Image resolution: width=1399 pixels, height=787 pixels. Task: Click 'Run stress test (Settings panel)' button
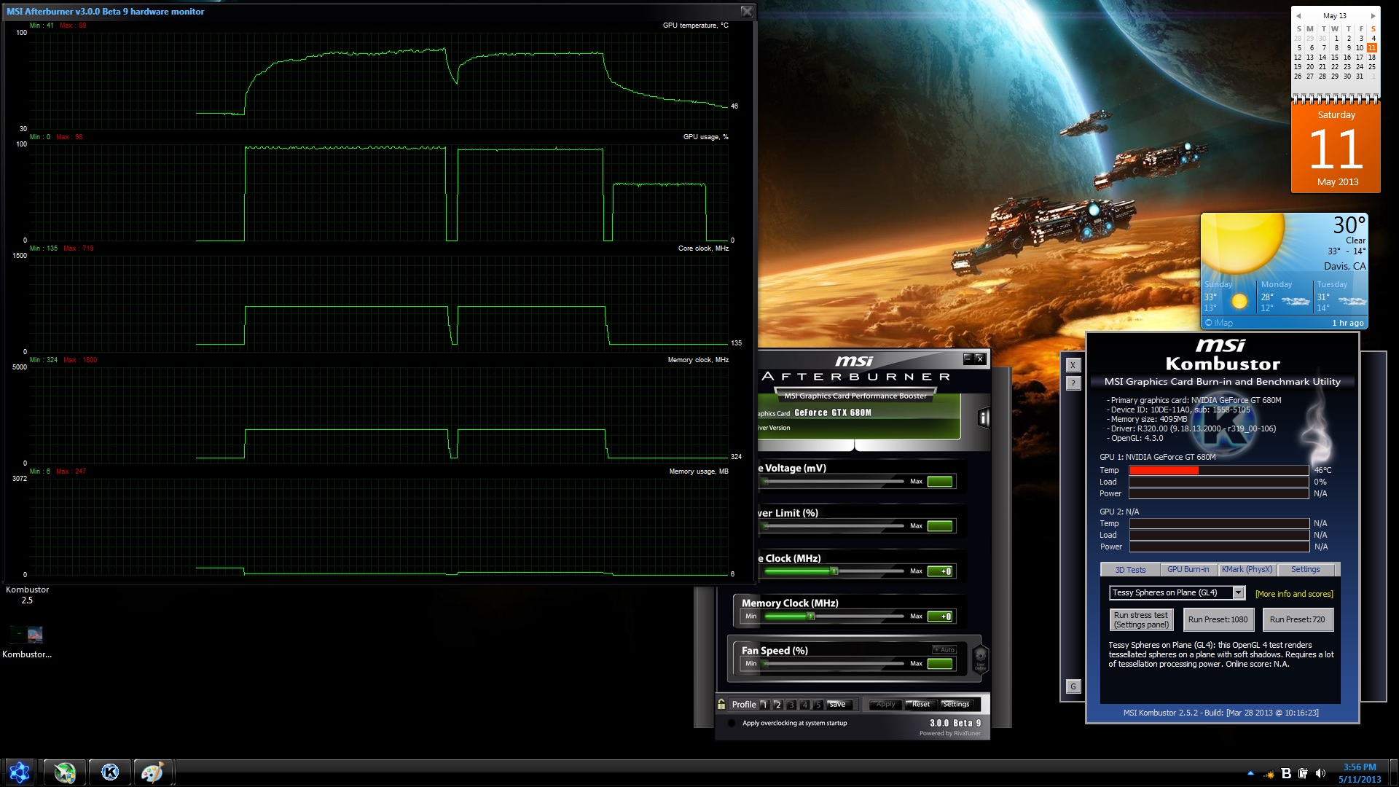[1141, 619]
